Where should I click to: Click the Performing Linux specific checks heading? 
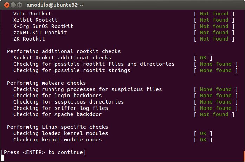57,127
